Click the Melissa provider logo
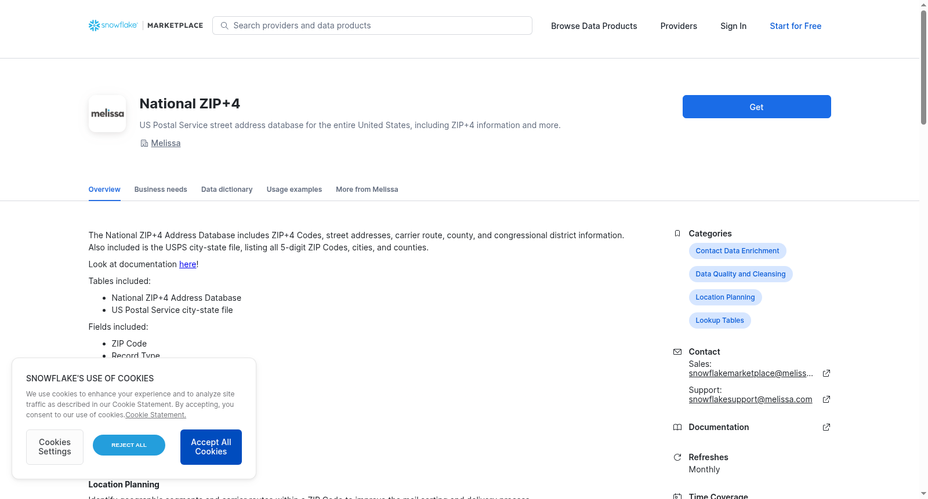 tap(107, 114)
